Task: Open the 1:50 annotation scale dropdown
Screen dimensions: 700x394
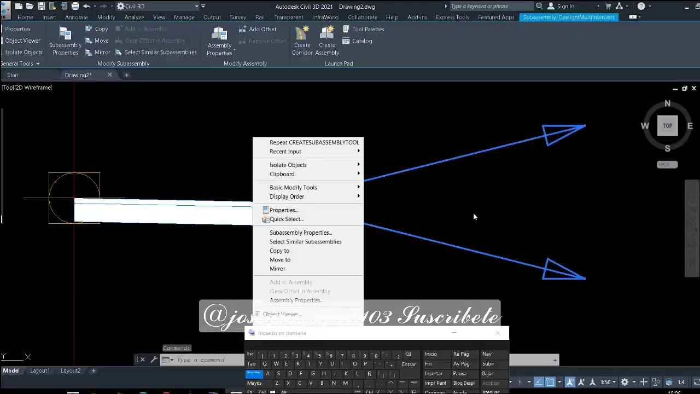Action: tap(609, 382)
